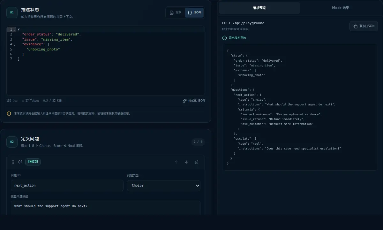Click "unboxing_photo" on editor line 5
Viewport: 383px width, 230px height.
point(43,49)
